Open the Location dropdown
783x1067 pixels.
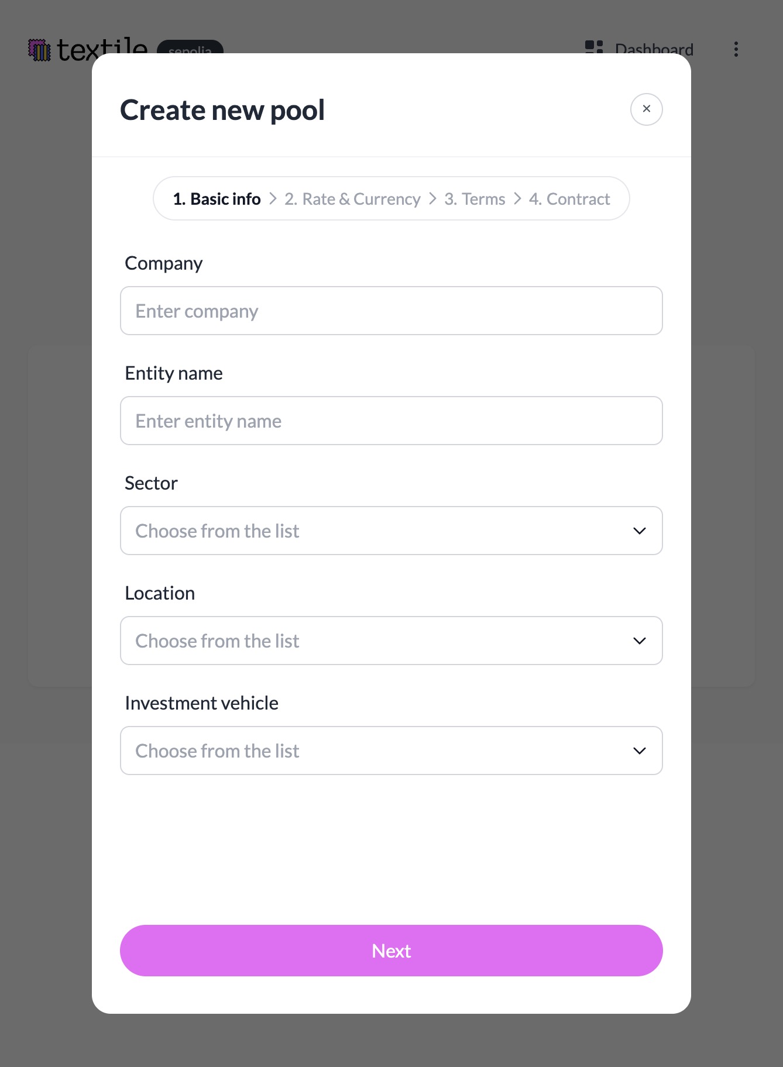coord(391,641)
